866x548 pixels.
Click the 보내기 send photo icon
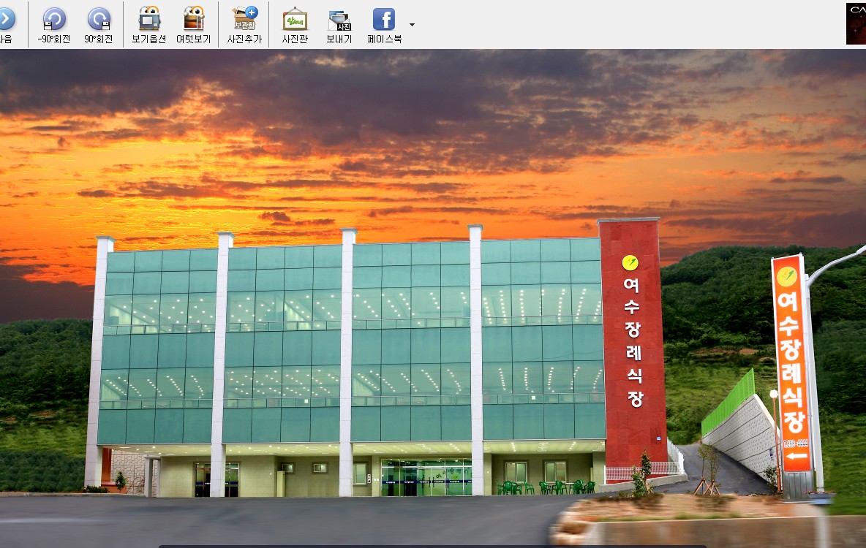tap(339, 20)
